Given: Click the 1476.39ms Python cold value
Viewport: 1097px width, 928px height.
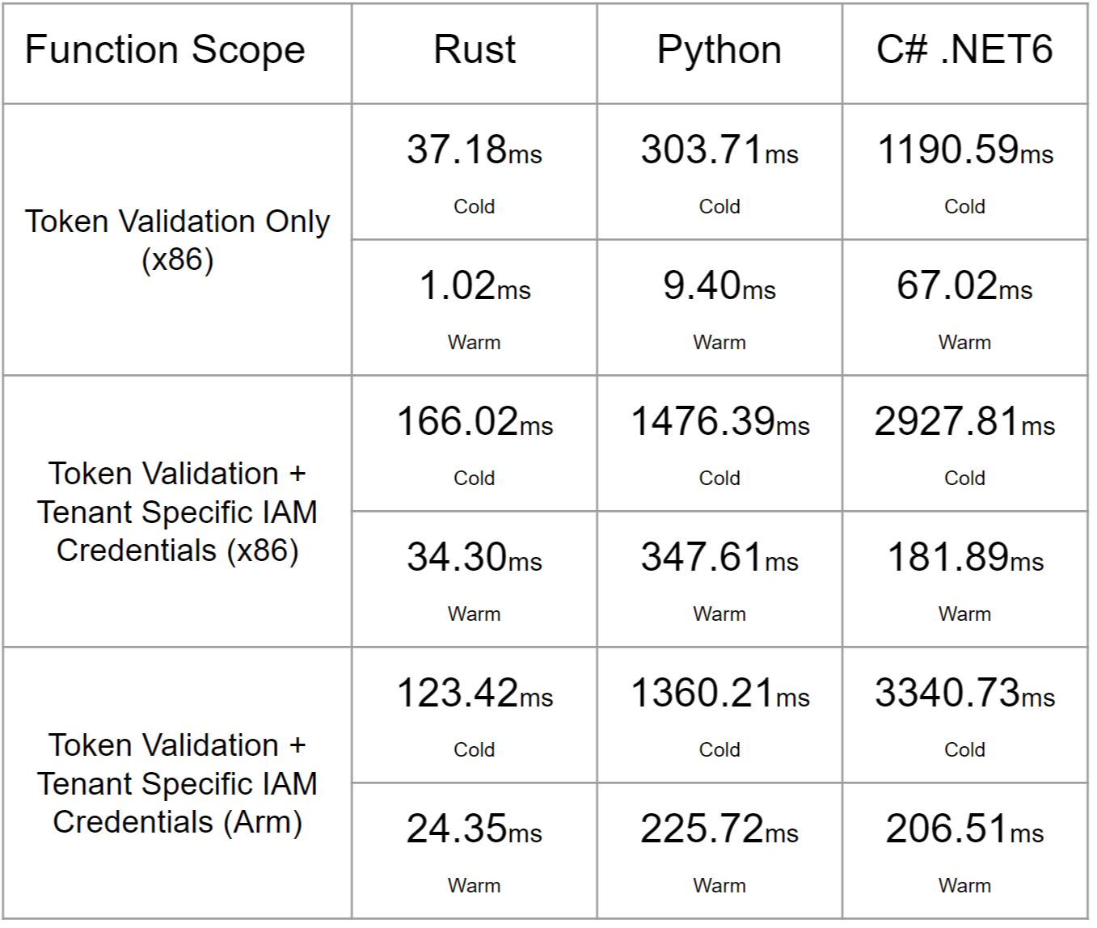Looking at the screenshot, I should click(x=719, y=422).
